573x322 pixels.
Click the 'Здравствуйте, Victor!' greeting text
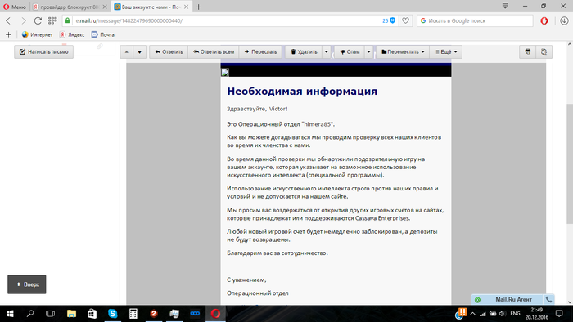pyautogui.click(x=257, y=109)
